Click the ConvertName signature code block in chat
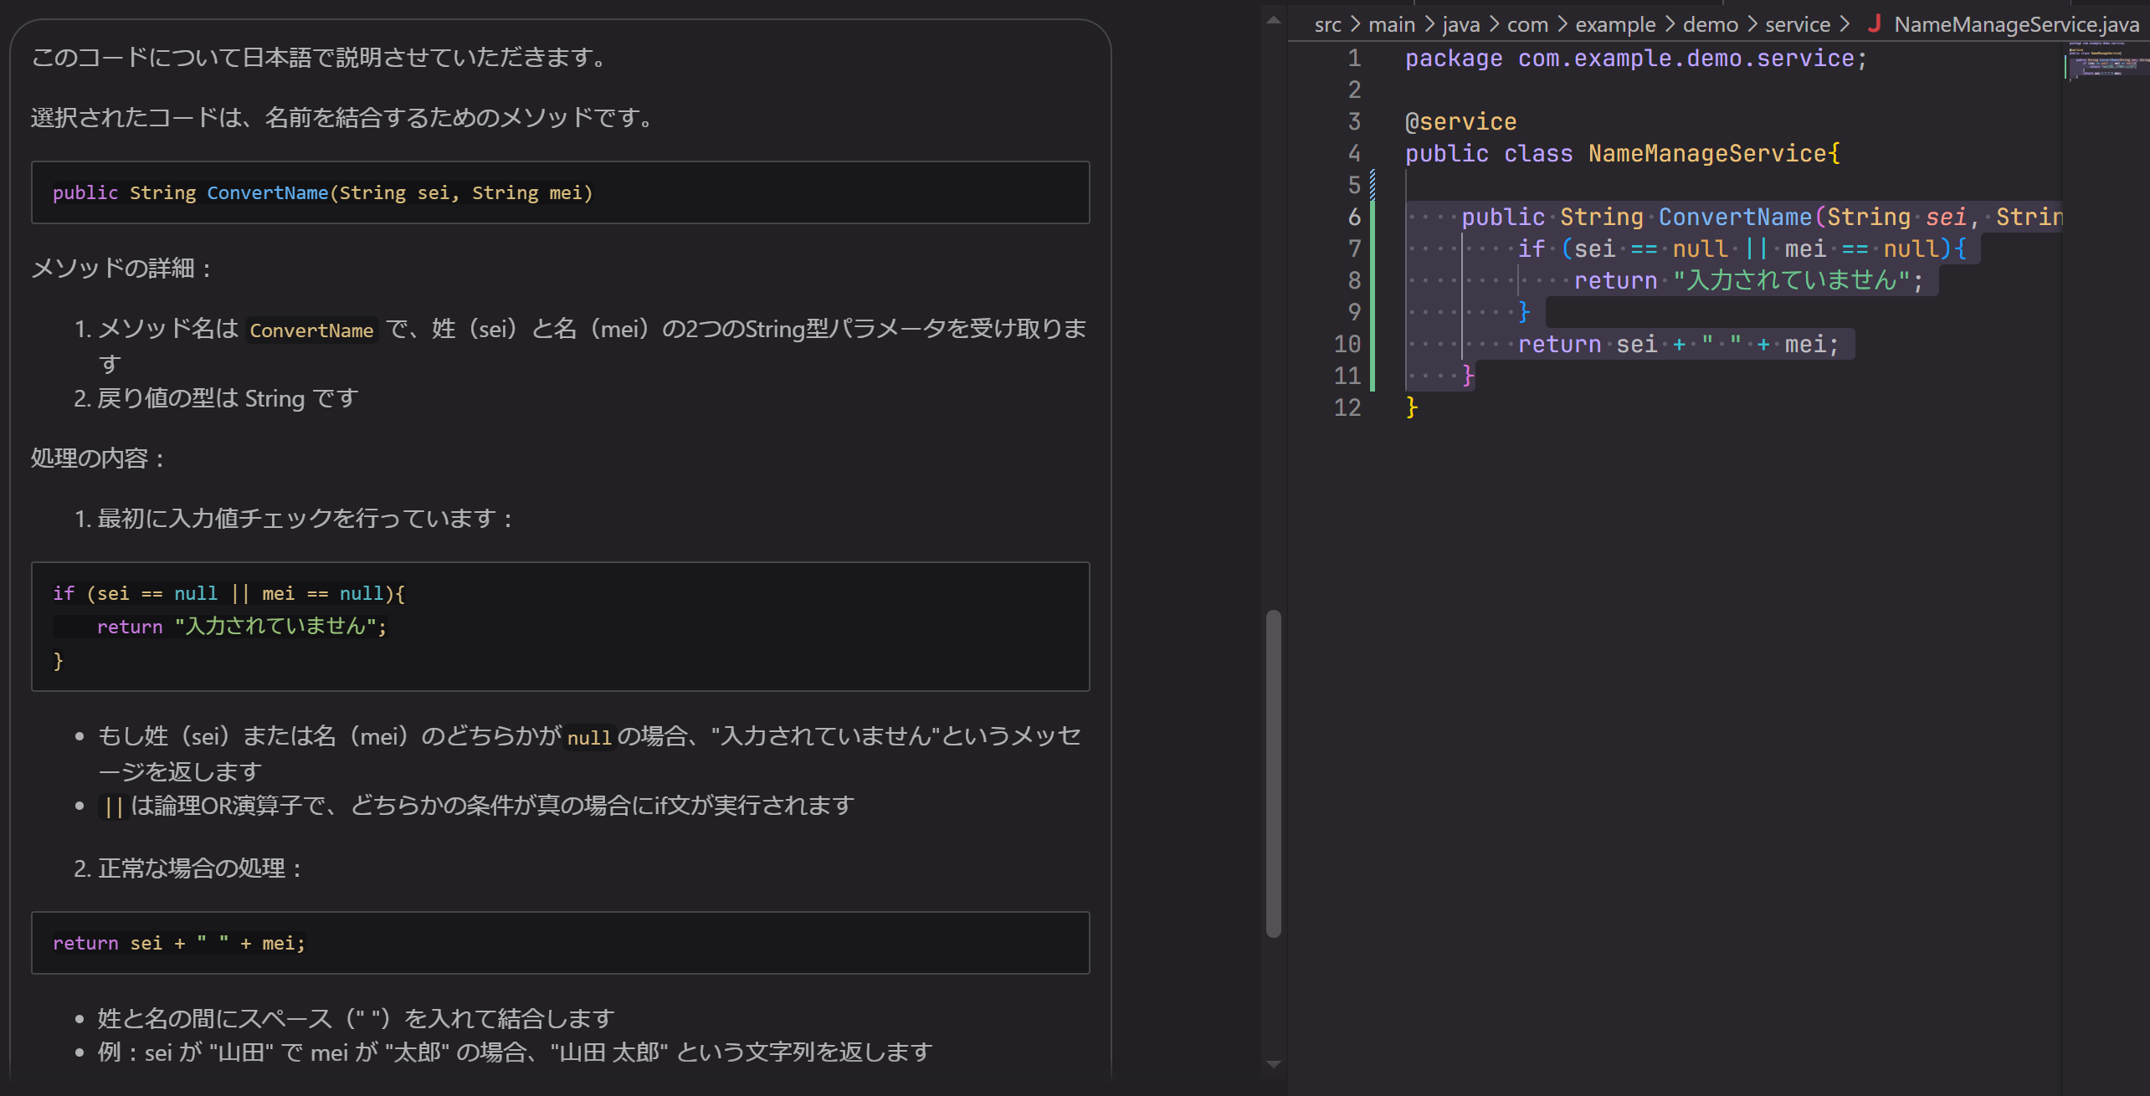 point(560,192)
